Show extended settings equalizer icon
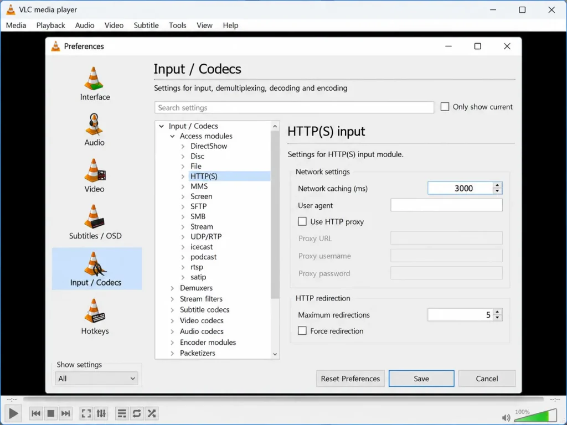Screen dimensions: 567x425 point(101,413)
